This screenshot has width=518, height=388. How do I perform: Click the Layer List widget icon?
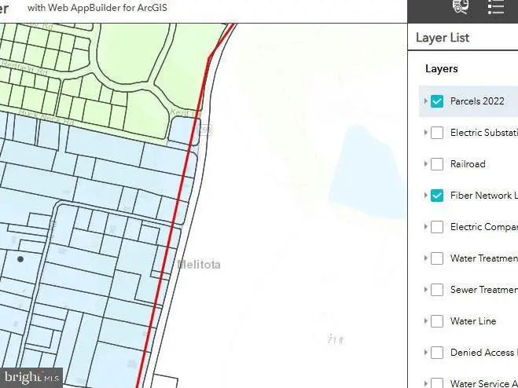[496, 8]
